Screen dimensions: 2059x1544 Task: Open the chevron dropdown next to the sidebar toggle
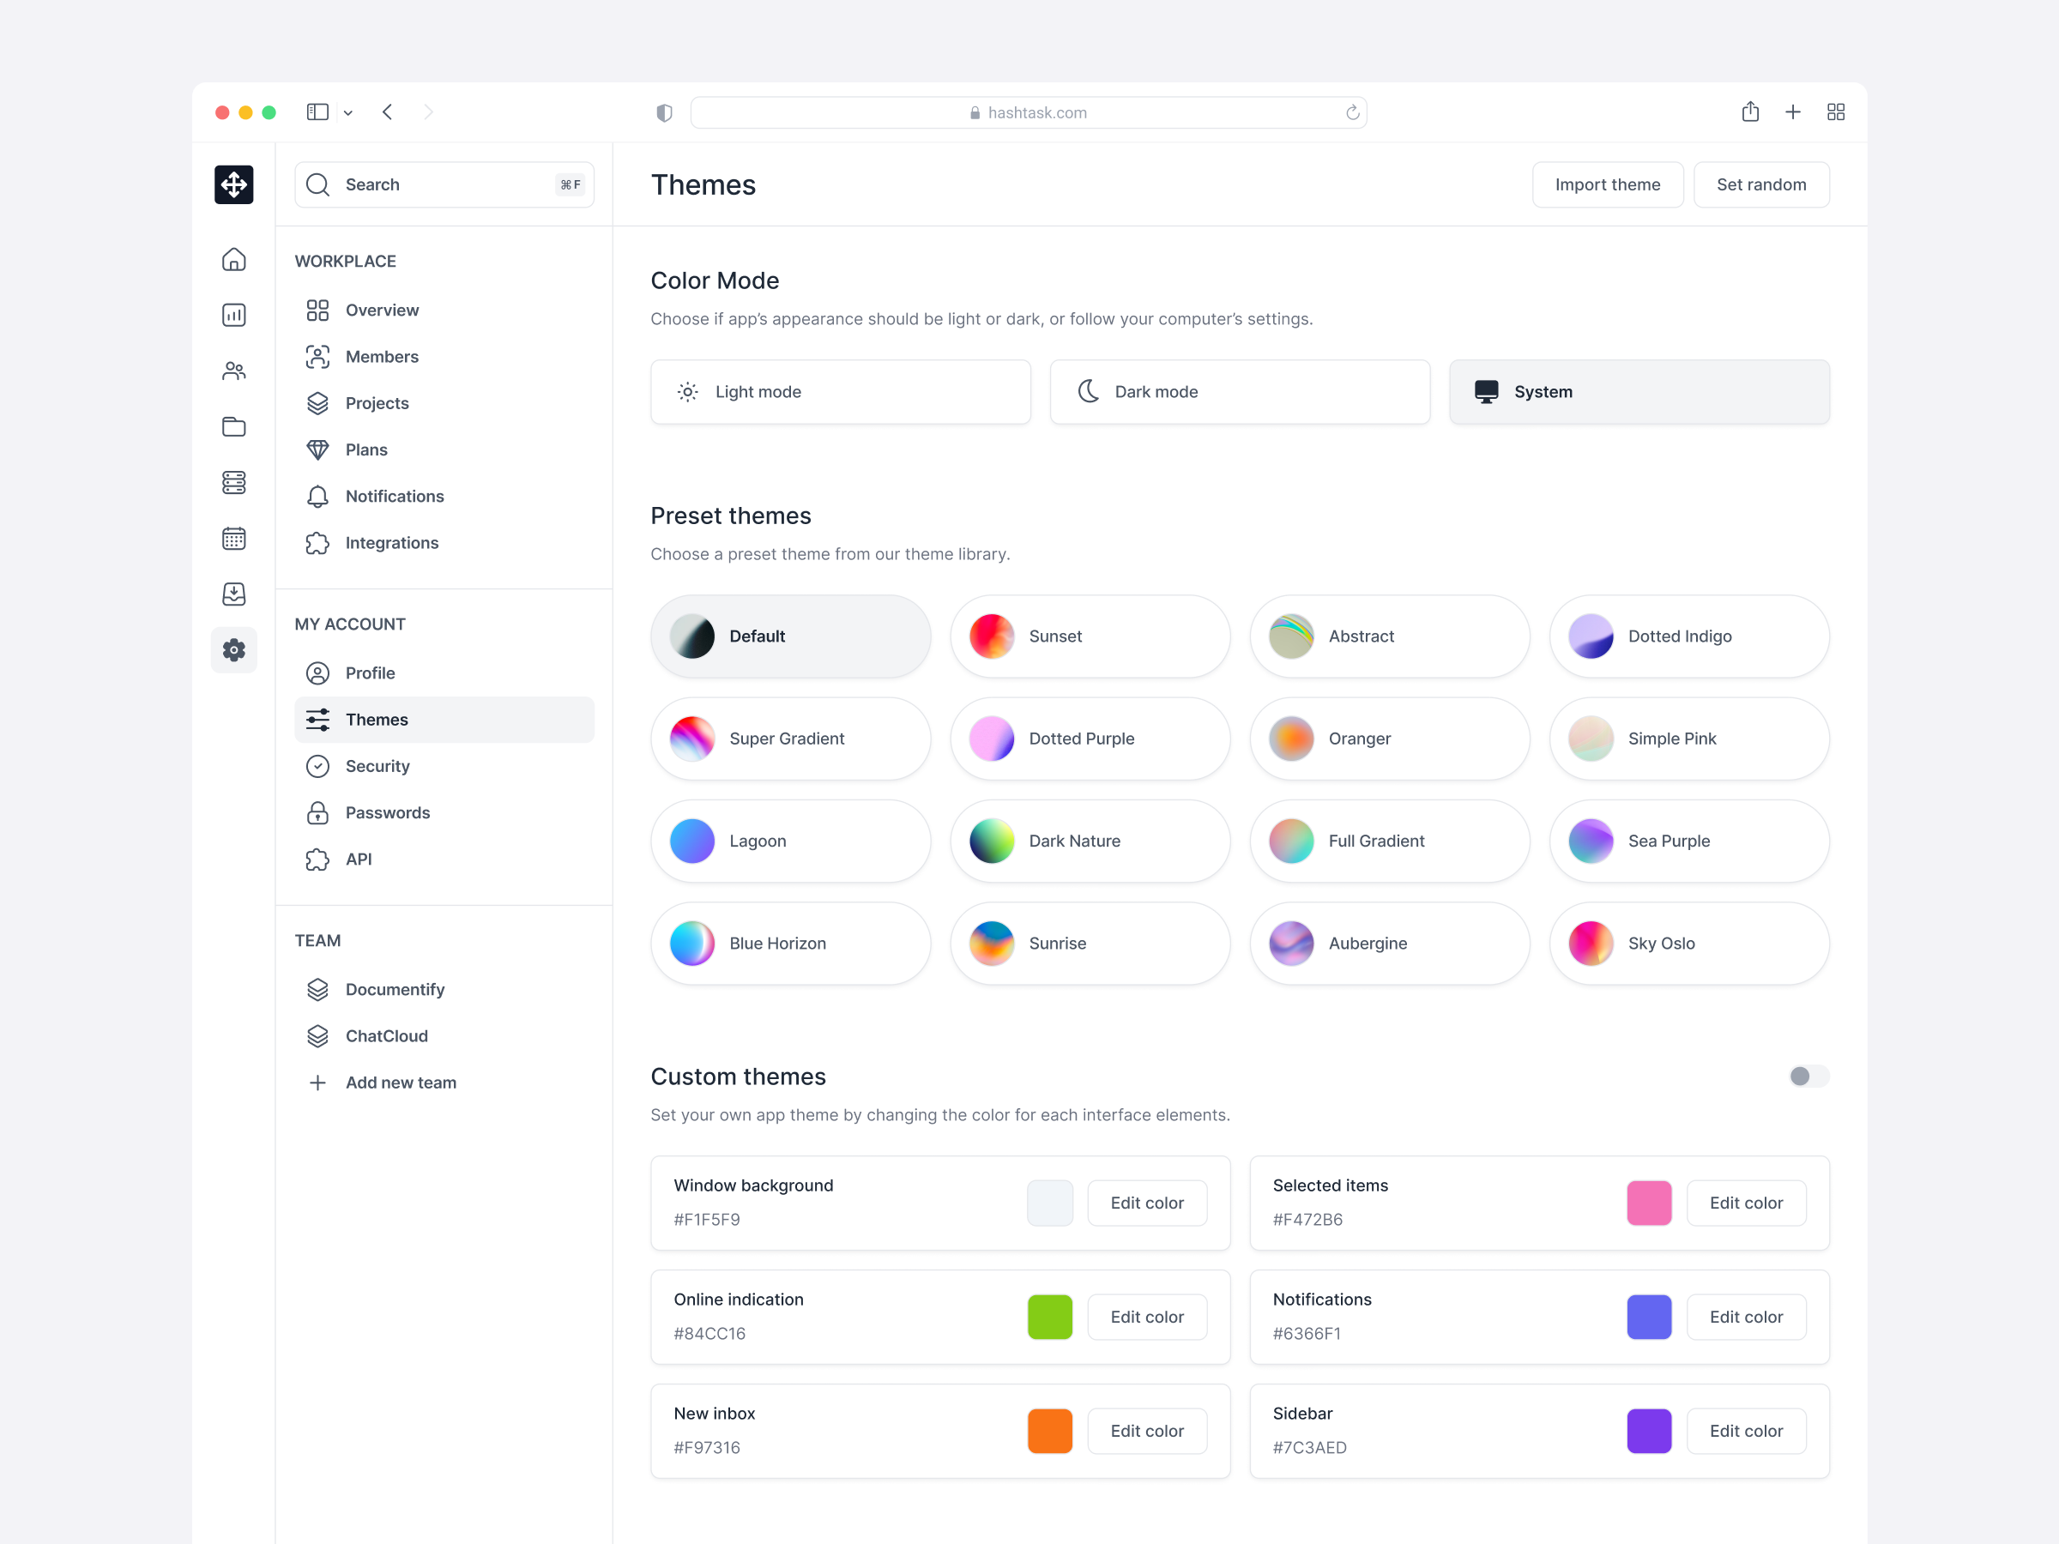click(348, 112)
